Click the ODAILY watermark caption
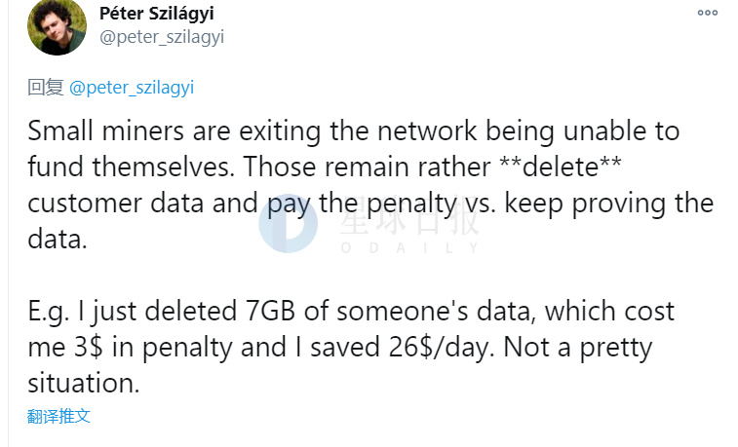Screen dimensions: 738x447 409,248
